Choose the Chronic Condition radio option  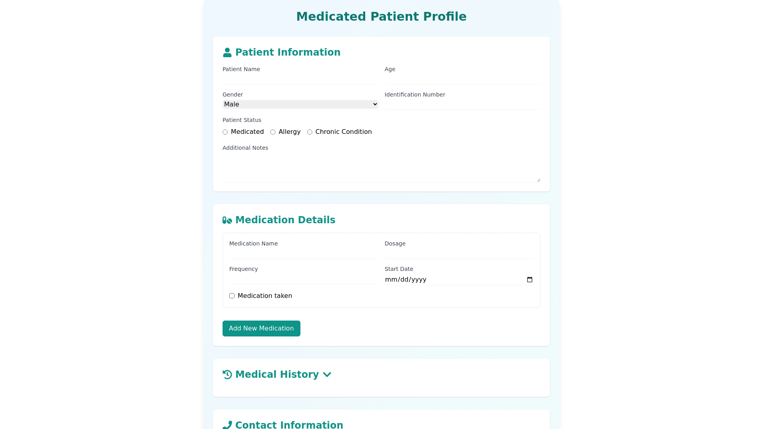click(310, 132)
